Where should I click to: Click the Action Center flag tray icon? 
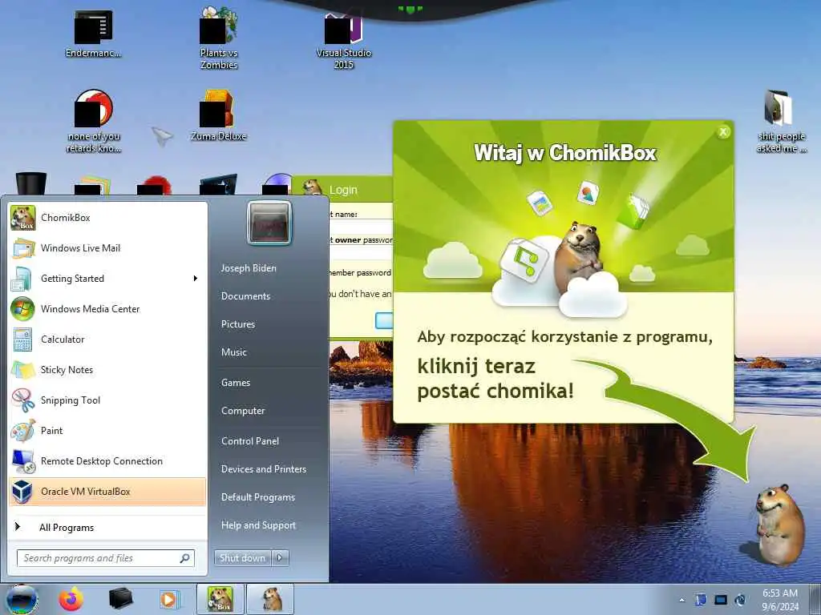701,600
